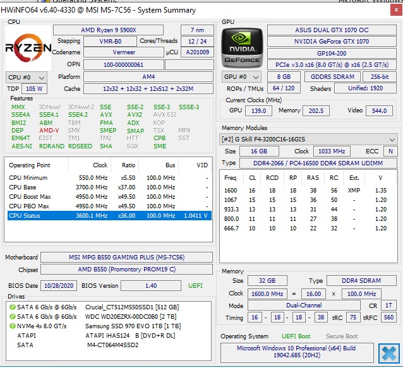Click the PCIe v3.0 x16 link field
The height and width of the screenshot is (368, 403).
point(332,65)
